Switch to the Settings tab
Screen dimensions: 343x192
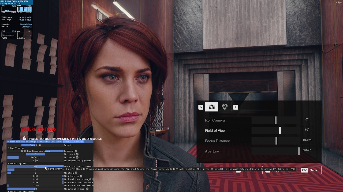(x=31, y=142)
